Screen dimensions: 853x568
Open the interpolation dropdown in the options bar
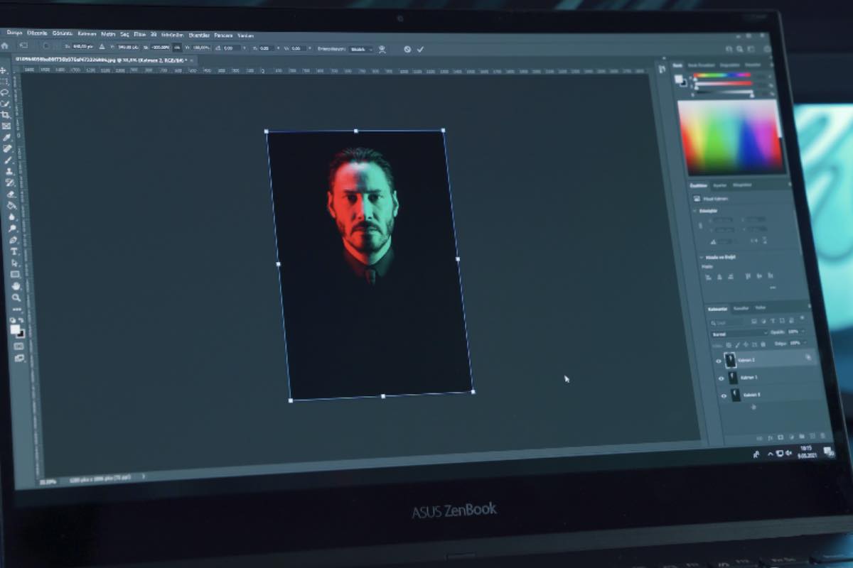360,49
